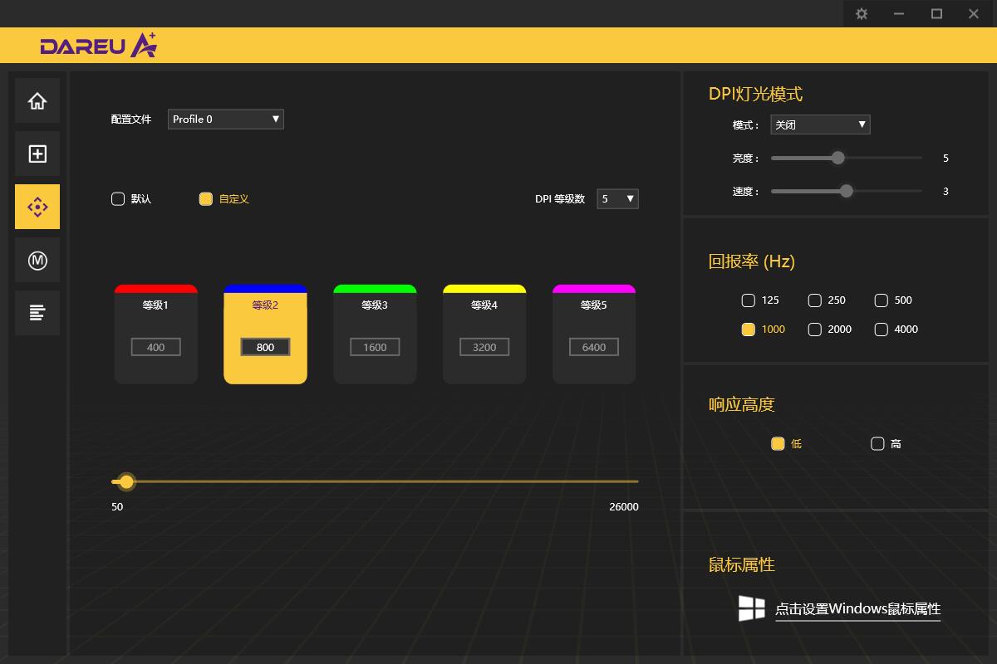The height and width of the screenshot is (664, 997).
Task: Choose 高 high response height
Action: 877,444
